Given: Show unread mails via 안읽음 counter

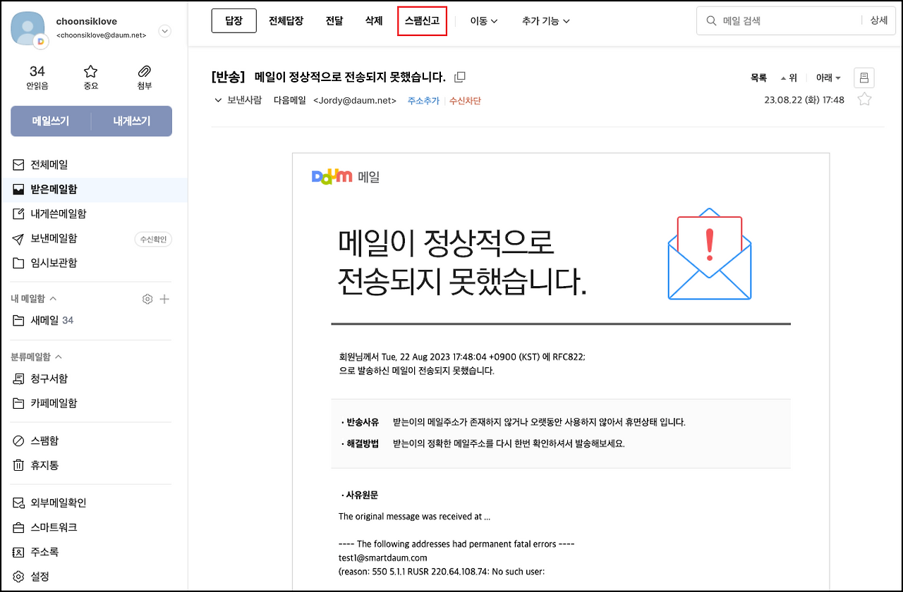Looking at the screenshot, I should point(37,78).
